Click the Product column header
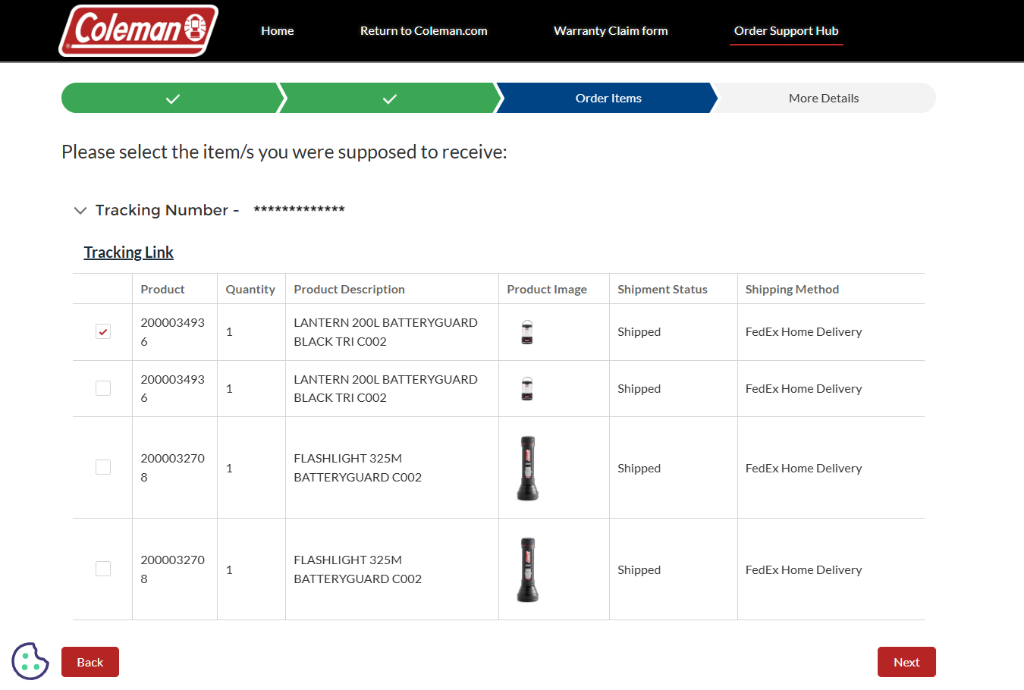The height and width of the screenshot is (690, 1024). click(162, 289)
